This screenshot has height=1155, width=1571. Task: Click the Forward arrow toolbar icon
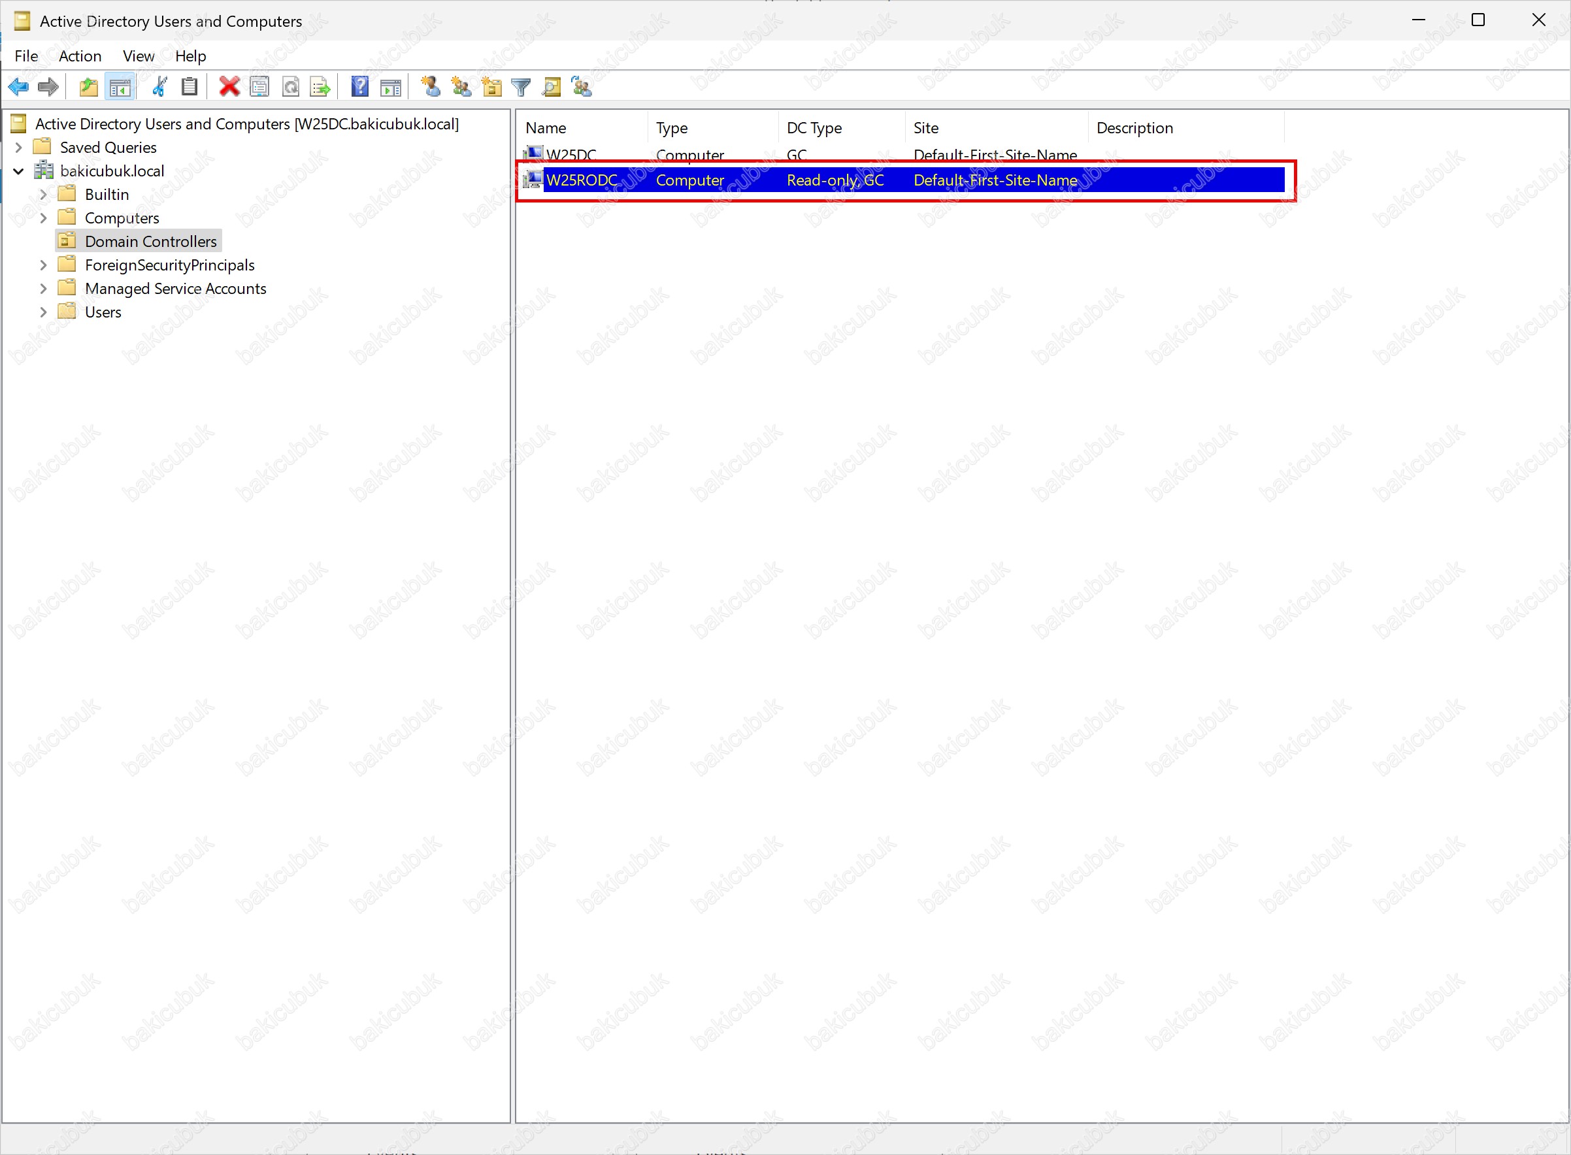48,87
